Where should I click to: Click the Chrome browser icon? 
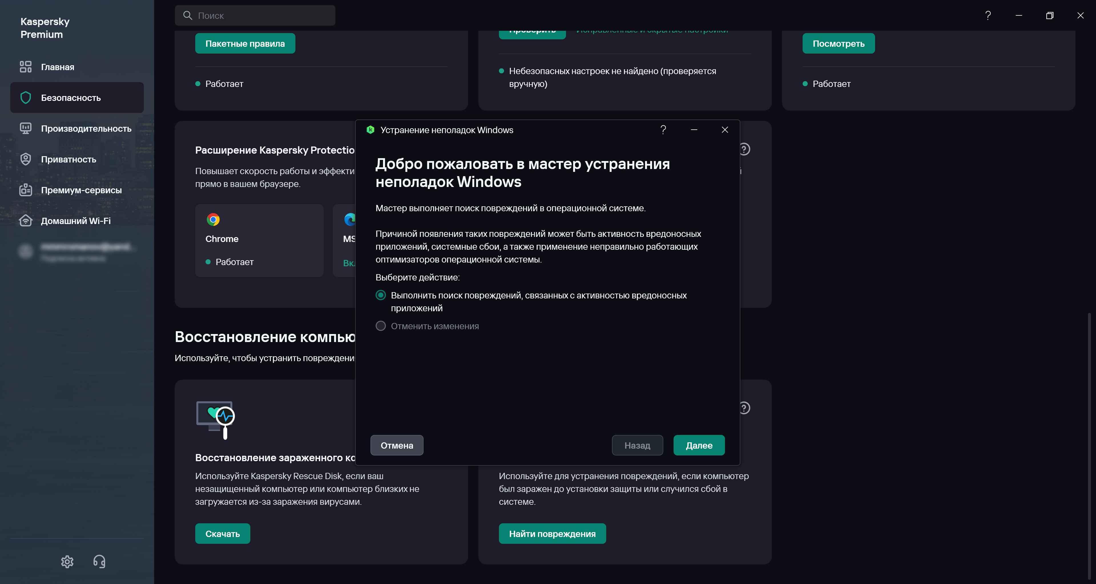(x=213, y=219)
